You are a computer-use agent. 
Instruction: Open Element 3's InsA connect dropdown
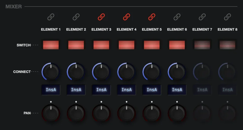pos(101,90)
